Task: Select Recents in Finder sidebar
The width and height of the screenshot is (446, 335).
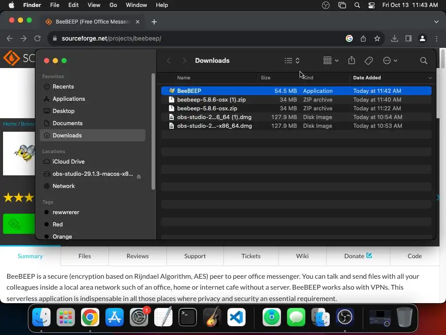Action: click(92, 87)
